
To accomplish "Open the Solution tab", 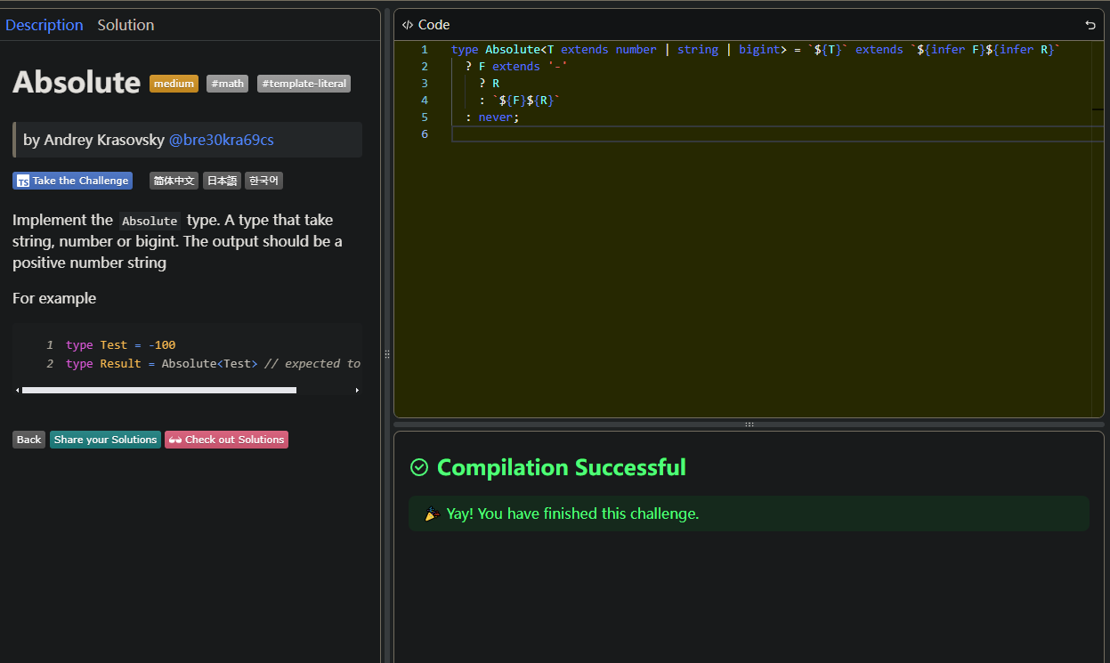I will [126, 25].
